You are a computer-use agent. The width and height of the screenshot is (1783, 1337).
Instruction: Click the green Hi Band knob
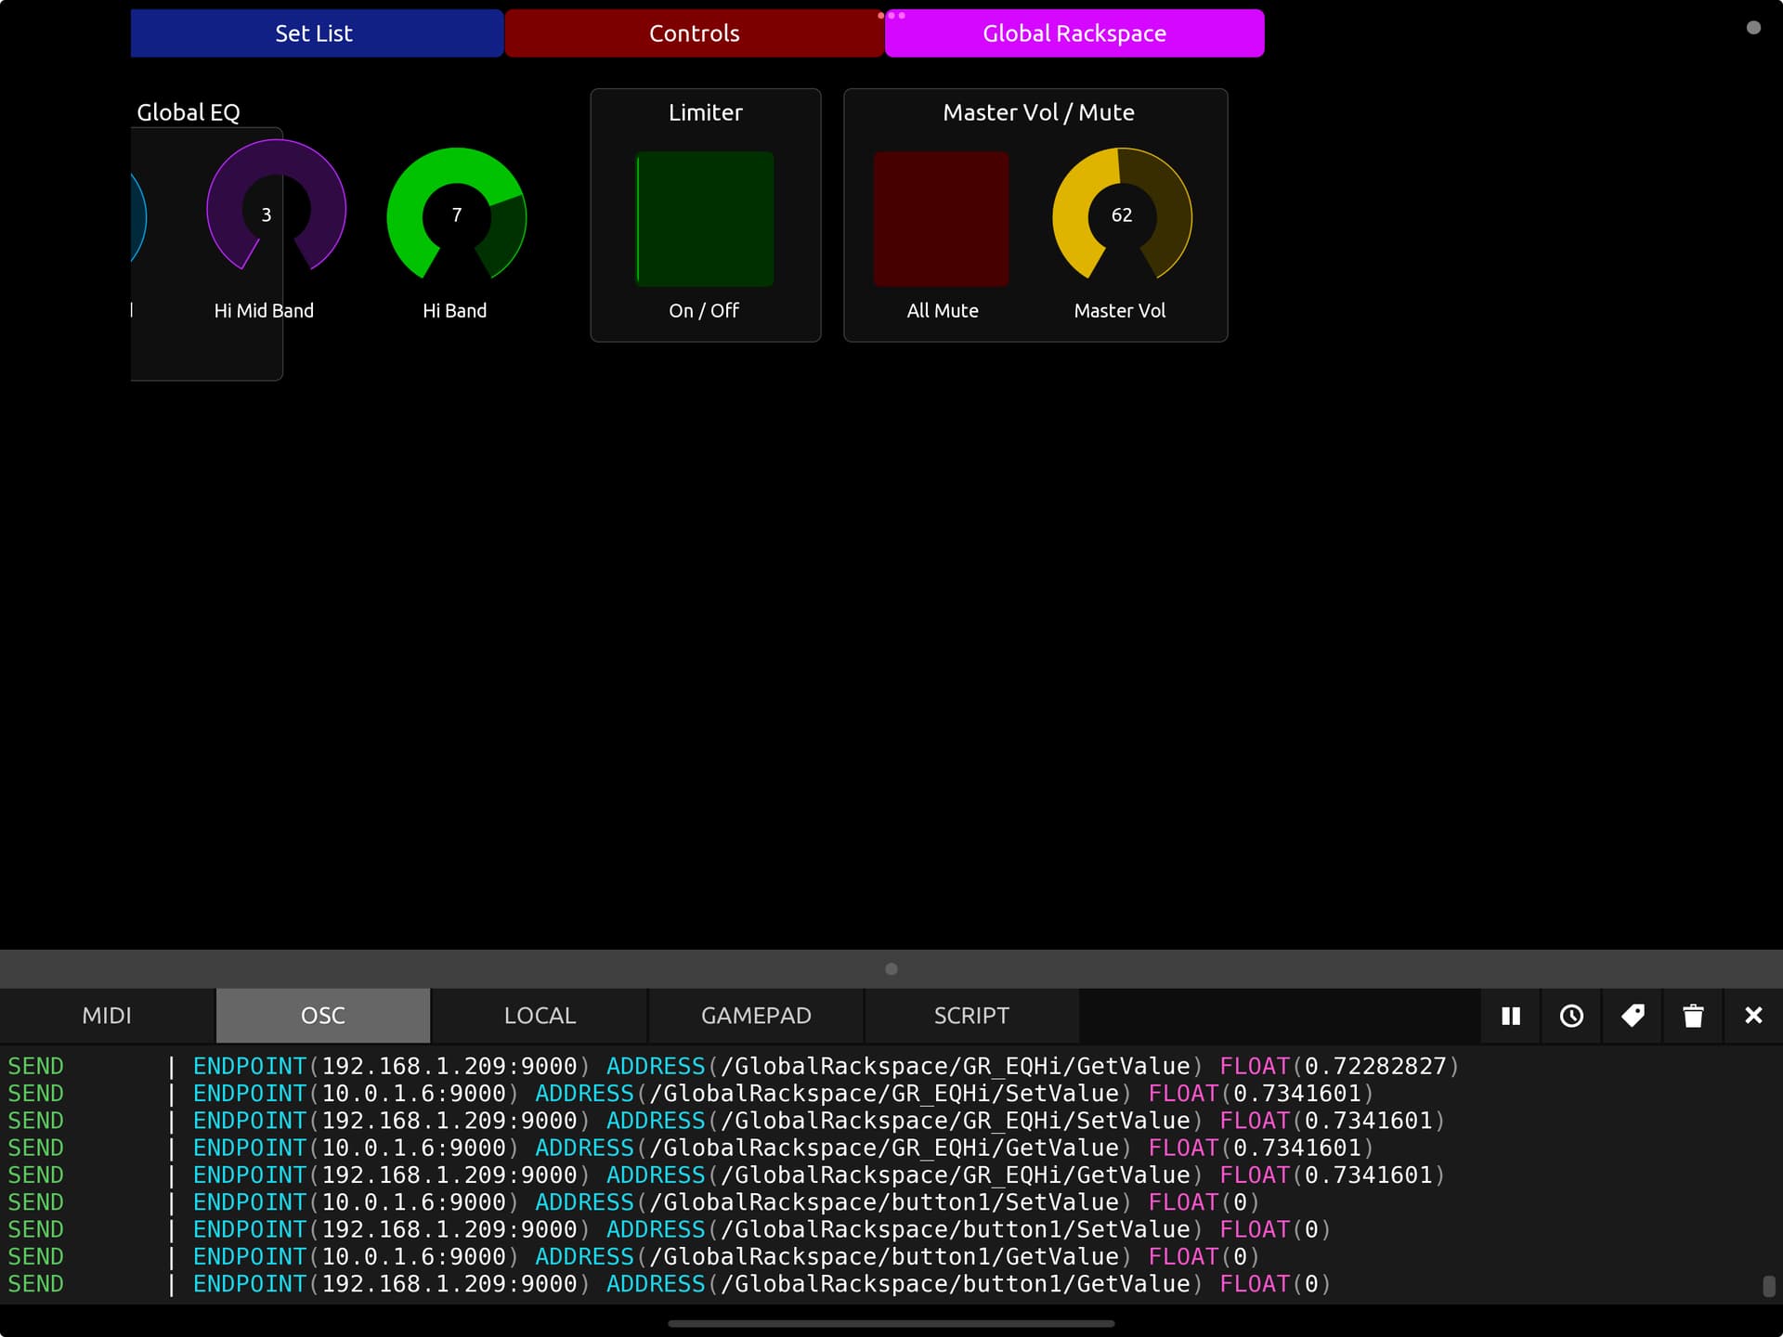tap(456, 215)
